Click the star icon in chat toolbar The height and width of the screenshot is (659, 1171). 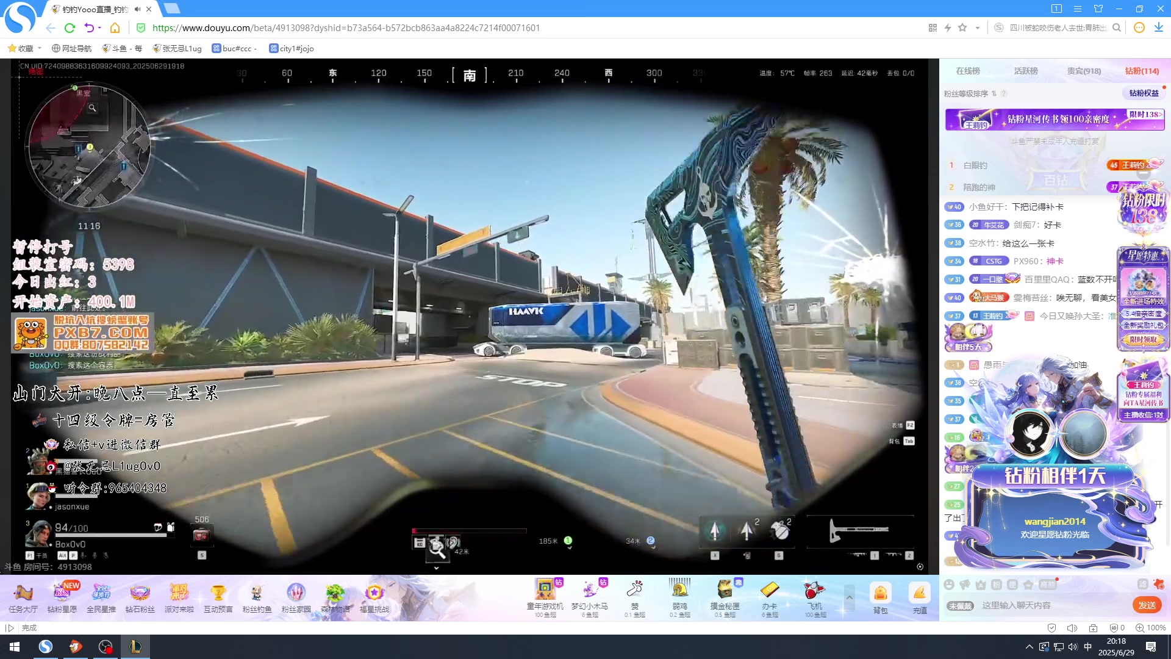pyautogui.click(x=1028, y=585)
